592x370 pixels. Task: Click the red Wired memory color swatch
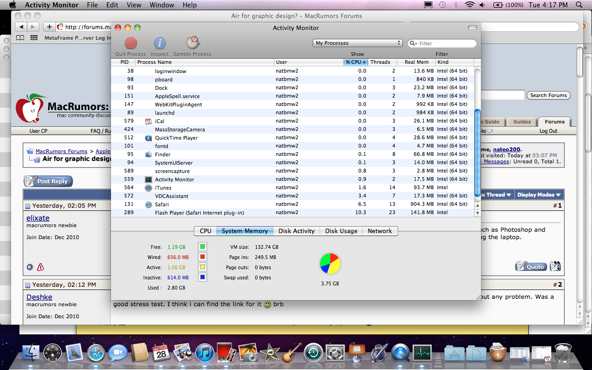[x=202, y=257]
